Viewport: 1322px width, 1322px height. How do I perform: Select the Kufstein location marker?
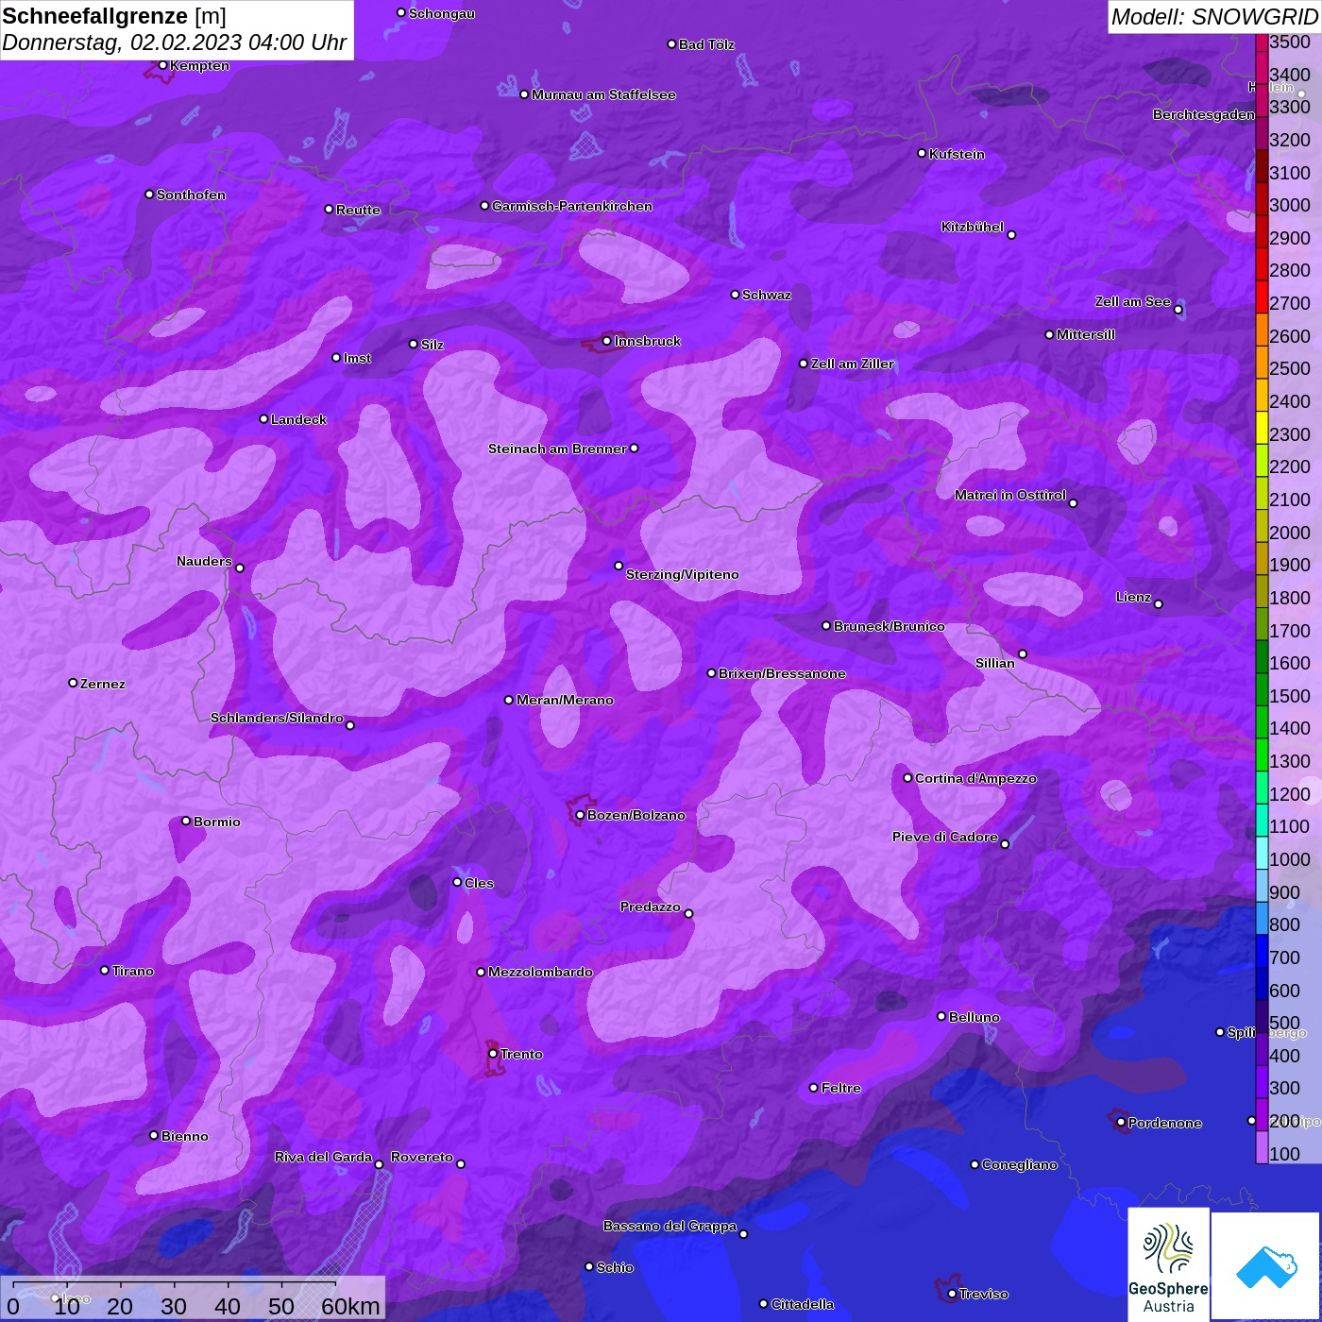tap(922, 153)
